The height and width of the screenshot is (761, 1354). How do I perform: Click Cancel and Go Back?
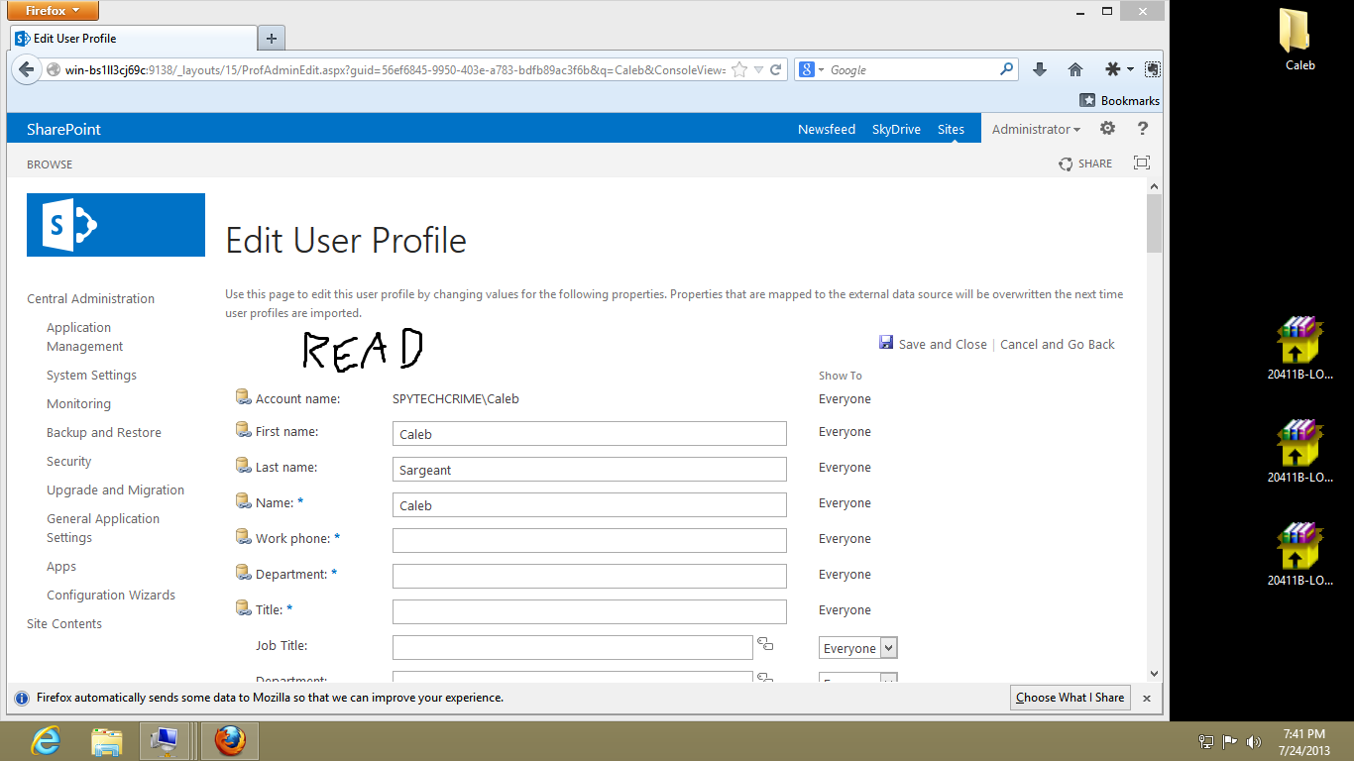tap(1058, 344)
